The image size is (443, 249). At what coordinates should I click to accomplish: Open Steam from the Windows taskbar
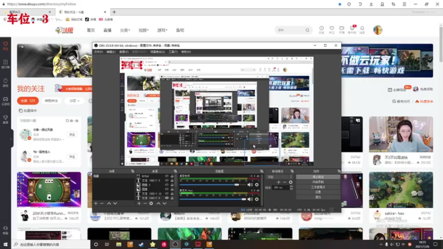tap(141, 244)
